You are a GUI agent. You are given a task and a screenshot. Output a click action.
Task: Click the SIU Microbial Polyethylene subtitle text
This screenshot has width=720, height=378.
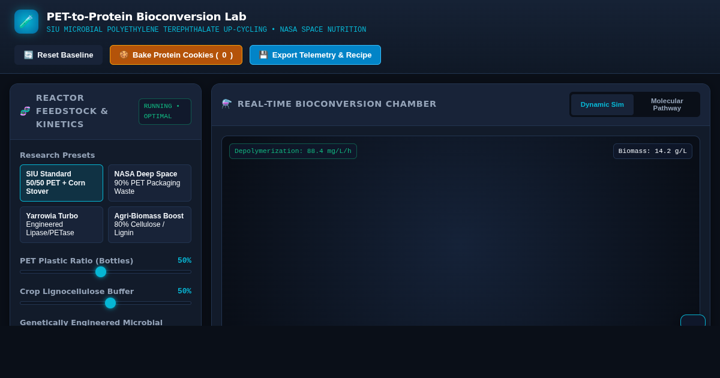click(x=206, y=30)
